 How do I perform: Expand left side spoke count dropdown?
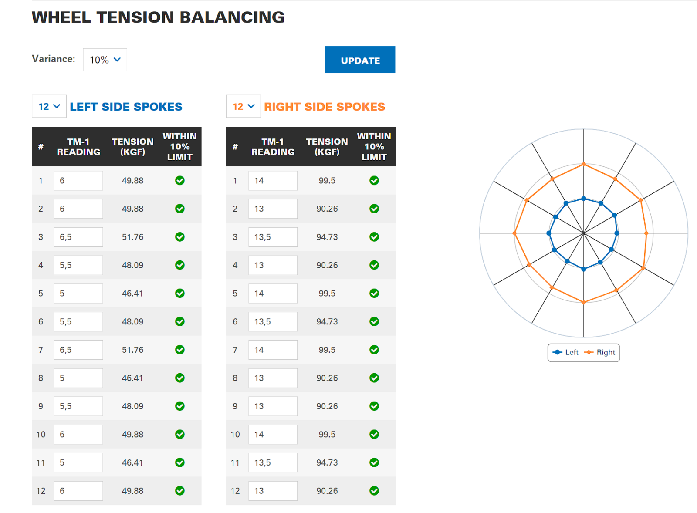point(49,107)
